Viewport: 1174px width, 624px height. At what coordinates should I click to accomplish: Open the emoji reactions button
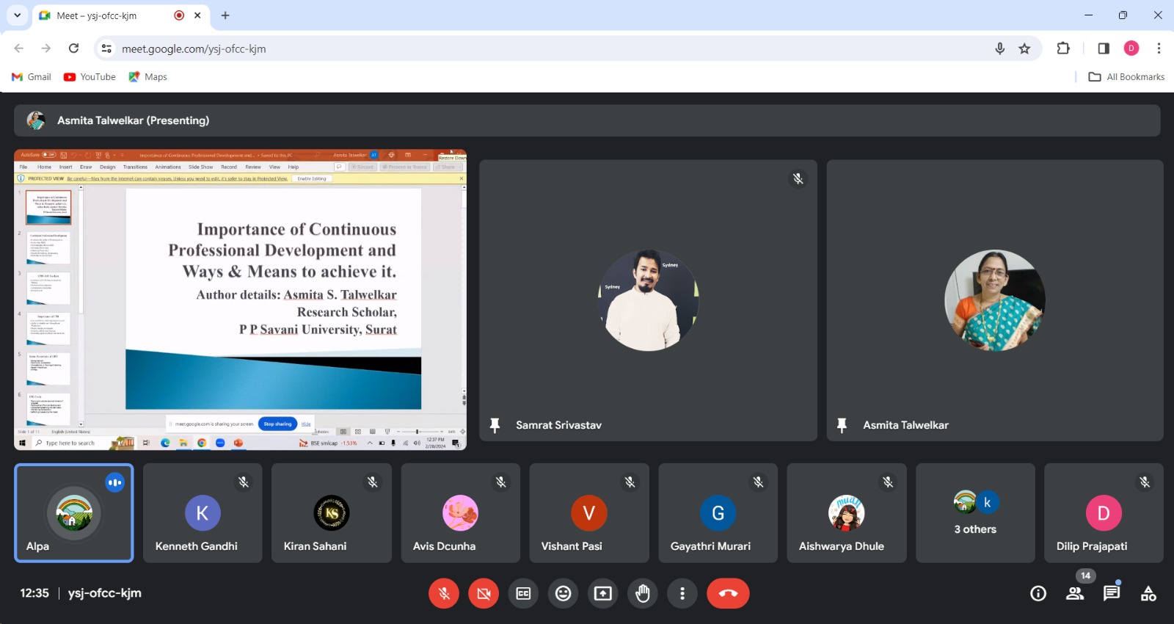(x=563, y=593)
